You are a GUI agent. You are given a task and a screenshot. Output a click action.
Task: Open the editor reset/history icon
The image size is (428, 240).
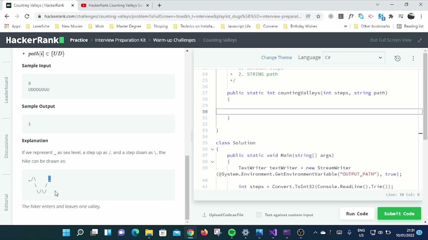[x=397, y=58]
